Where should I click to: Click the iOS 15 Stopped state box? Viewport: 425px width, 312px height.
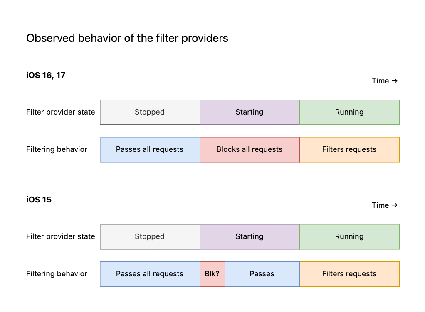150,236
